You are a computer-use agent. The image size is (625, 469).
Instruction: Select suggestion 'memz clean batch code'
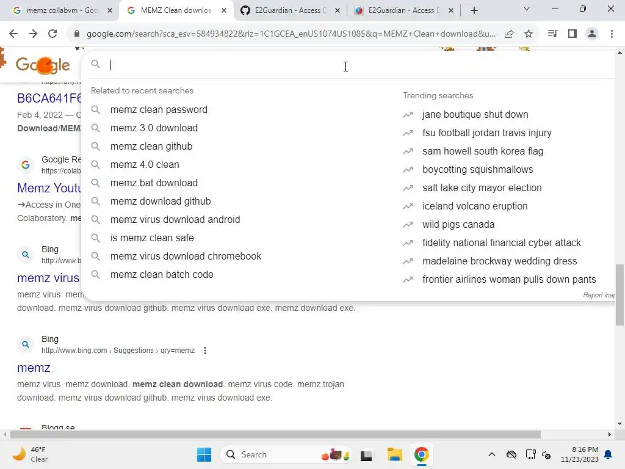pyautogui.click(x=161, y=275)
